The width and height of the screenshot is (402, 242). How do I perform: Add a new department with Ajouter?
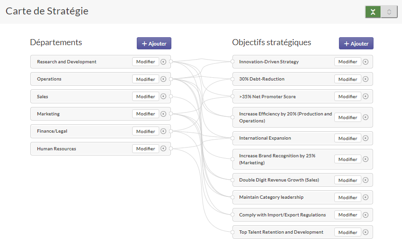(154, 43)
